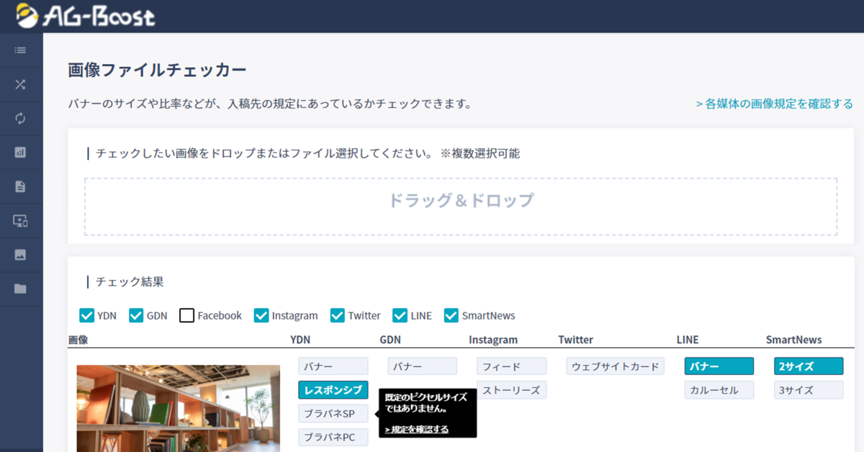Viewport: 864px width, 452px height.
Task: Uncheck the YDN checkbox
Action: (86, 315)
